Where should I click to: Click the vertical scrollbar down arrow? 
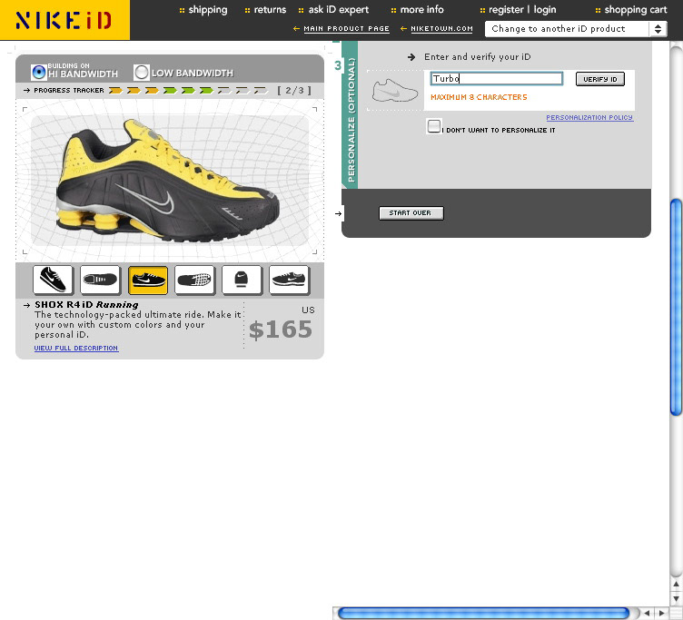(676, 598)
